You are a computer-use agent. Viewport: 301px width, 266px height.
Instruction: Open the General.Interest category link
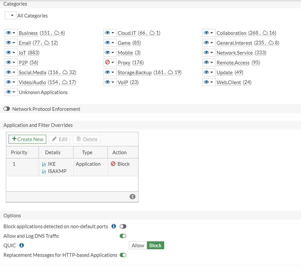(234, 43)
